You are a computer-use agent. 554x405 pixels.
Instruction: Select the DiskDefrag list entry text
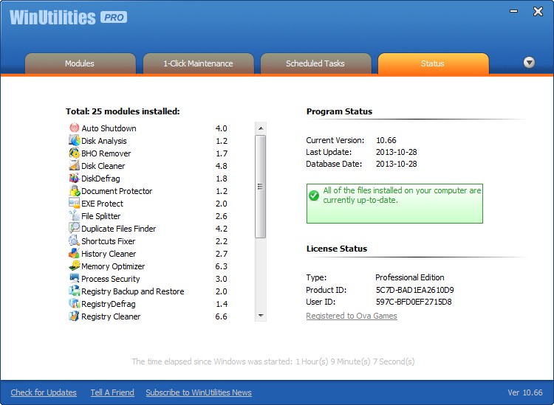point(100,179)
